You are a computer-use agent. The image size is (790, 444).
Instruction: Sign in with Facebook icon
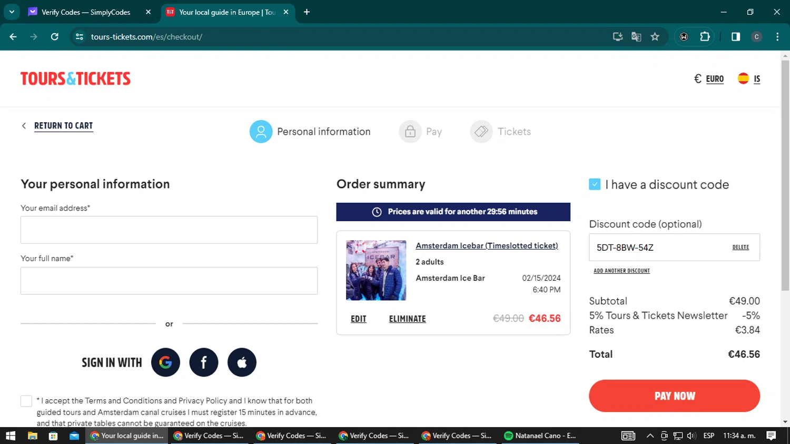click(x=204, y=362)
